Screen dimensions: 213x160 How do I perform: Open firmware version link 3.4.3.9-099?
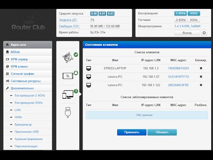pyautogui.click(x=187, y=26)
